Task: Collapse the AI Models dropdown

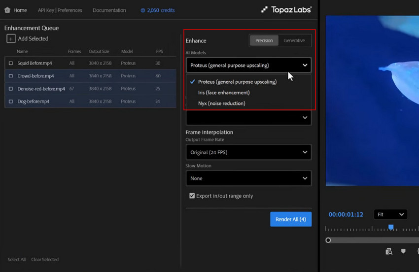Action: pyautogui.click(x=248, y=65)
